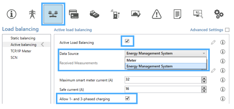Enable the Advanced Settings checkbox
Screen dimensions: 234x109
pyautogui.click(x=227, y=30)
